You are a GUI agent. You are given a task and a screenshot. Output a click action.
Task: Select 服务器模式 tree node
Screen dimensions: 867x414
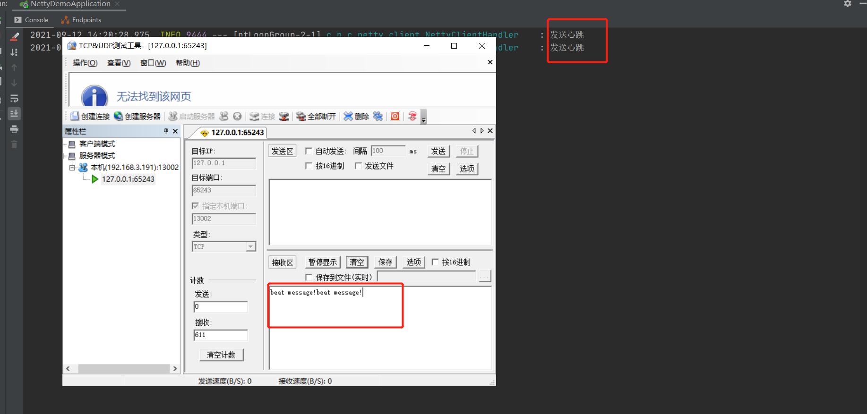(x=97, y=156)
